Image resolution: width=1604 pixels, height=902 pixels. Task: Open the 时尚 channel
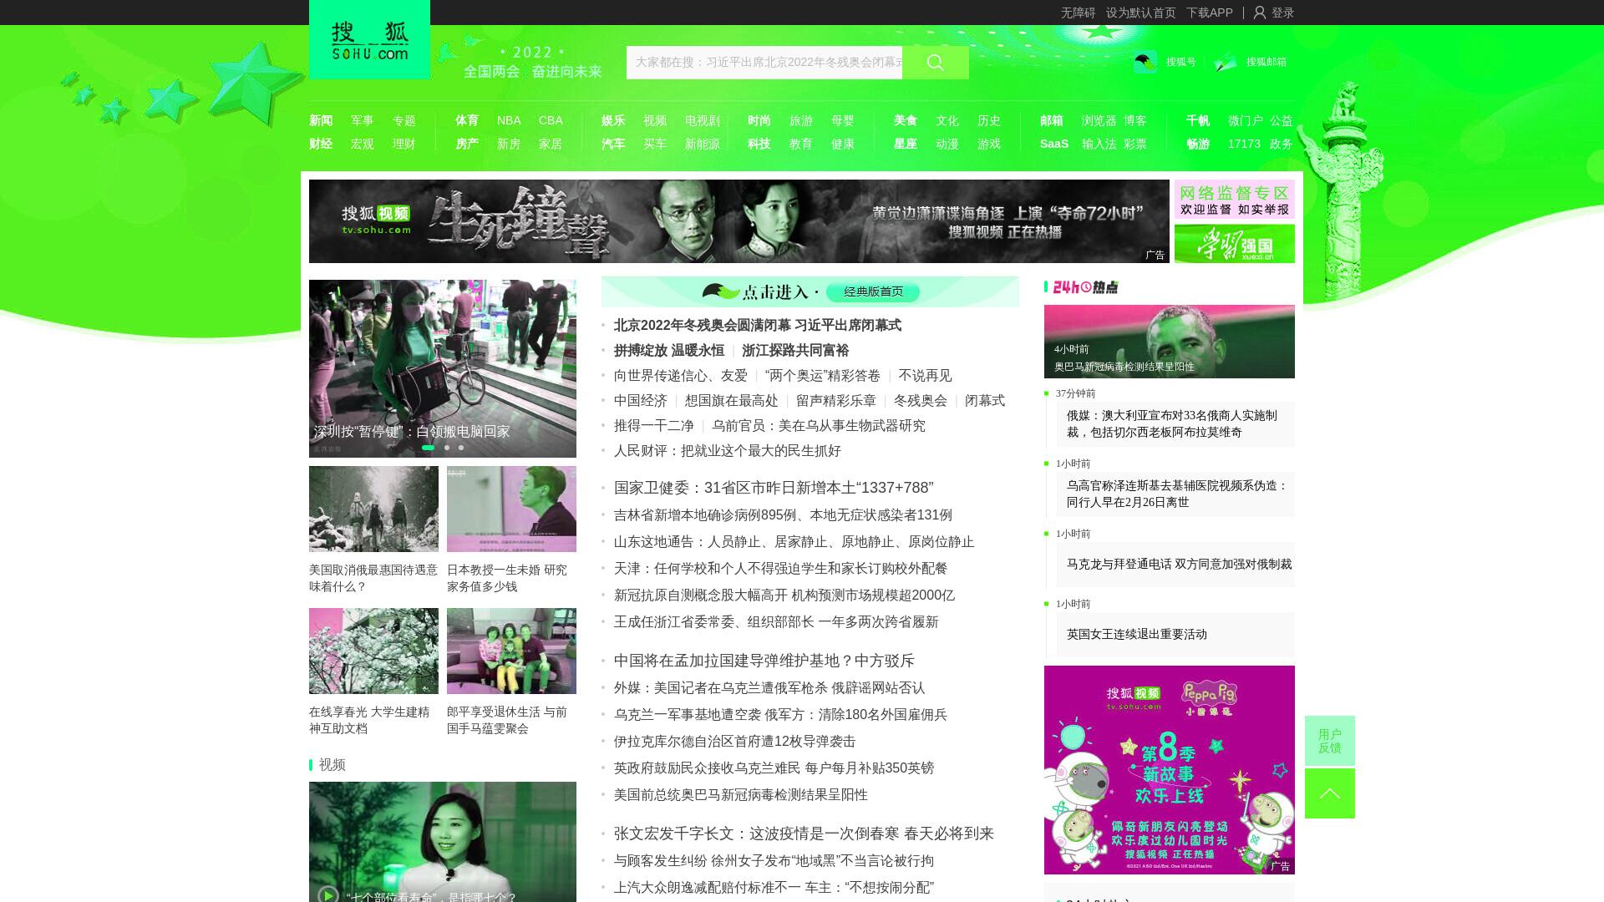pyautogui.click(x=759, y=120)
